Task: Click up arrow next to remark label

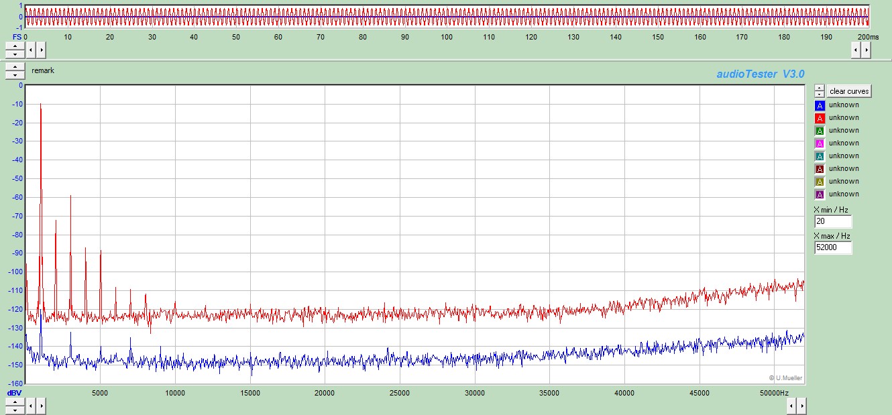Action: click(15, 67)
